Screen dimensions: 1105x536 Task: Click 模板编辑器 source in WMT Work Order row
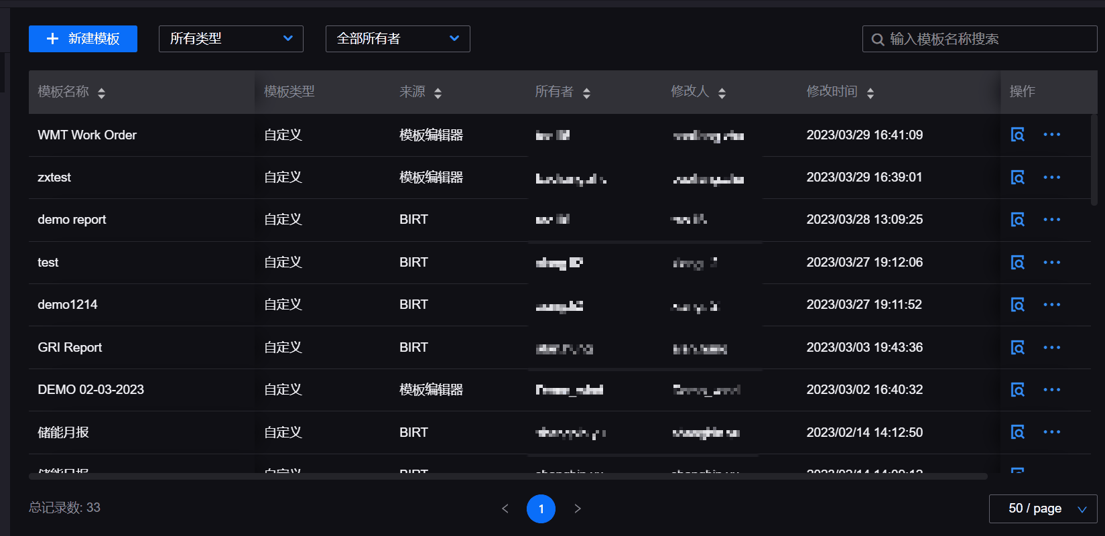click(x=432, y=135)
